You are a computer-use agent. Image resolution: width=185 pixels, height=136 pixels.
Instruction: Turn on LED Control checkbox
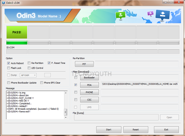tap(29, 68)
